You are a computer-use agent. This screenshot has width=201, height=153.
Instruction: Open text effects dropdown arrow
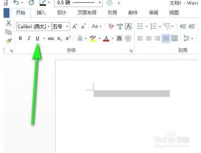86,38
